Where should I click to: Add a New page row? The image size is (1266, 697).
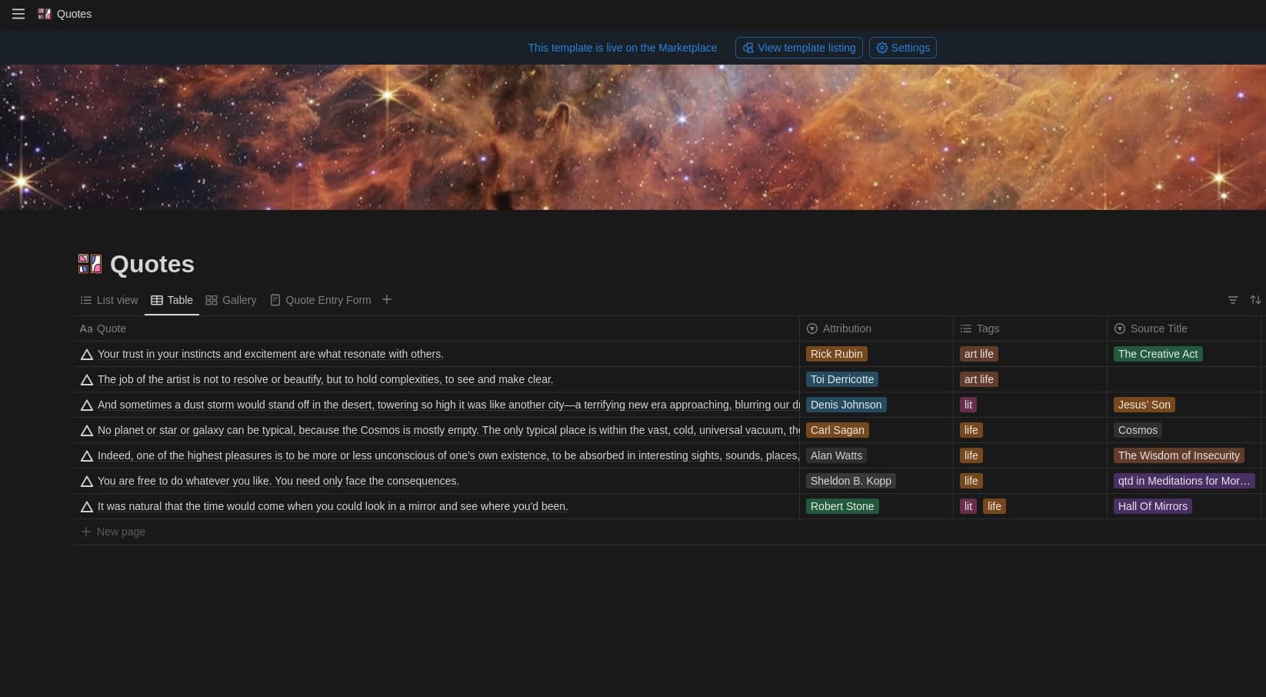coord(113,532)
